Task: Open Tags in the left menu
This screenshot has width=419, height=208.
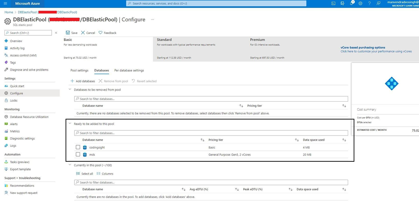Action: click(x=13, y=63)
